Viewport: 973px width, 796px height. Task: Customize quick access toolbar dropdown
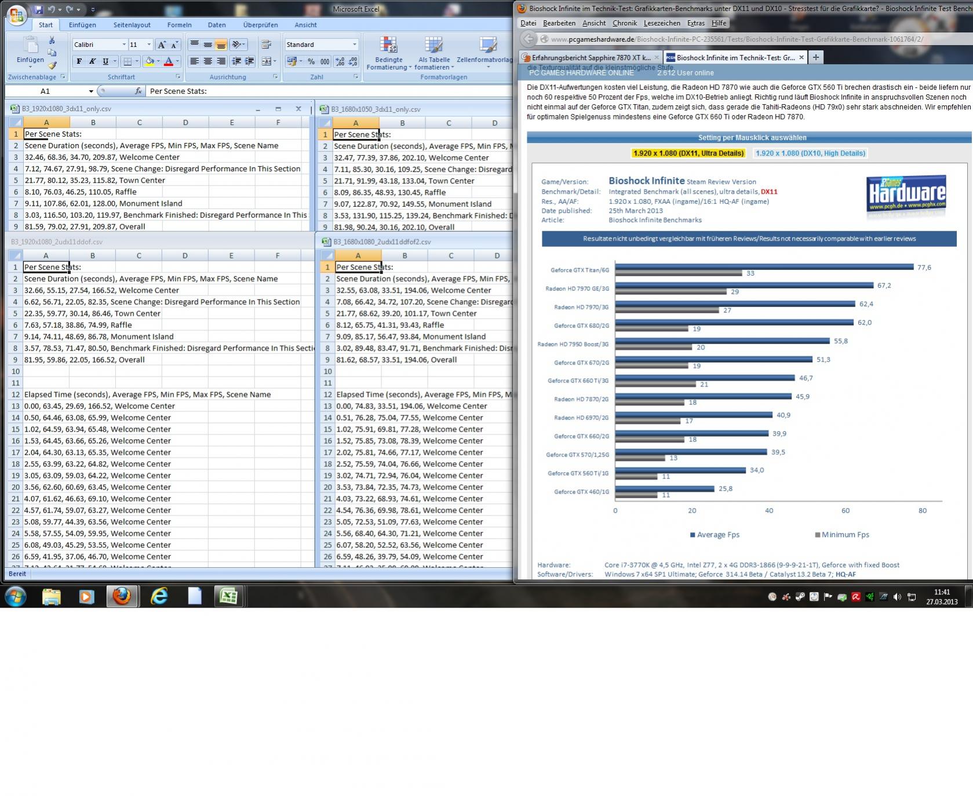(93, 9)
